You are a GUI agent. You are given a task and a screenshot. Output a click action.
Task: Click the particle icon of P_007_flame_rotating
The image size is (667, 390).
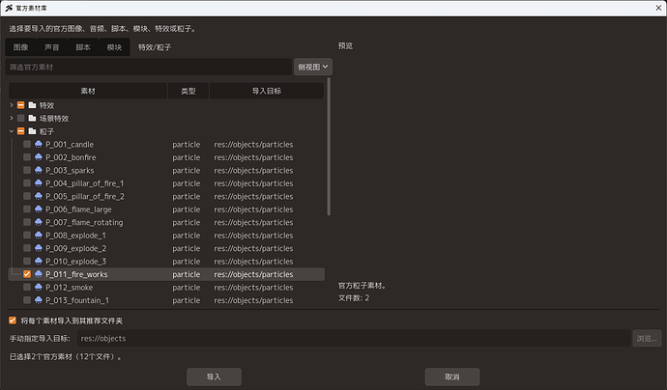[x=39, y=222]
